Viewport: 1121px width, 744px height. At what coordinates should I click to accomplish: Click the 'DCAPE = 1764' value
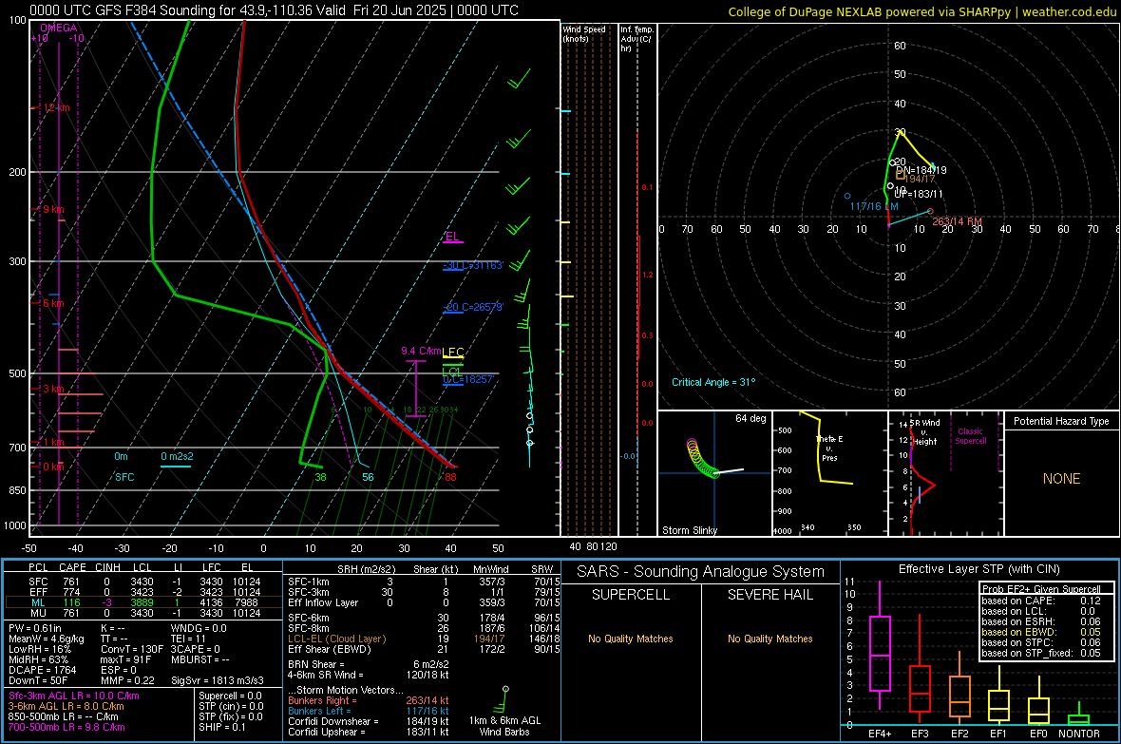point(42,670)
